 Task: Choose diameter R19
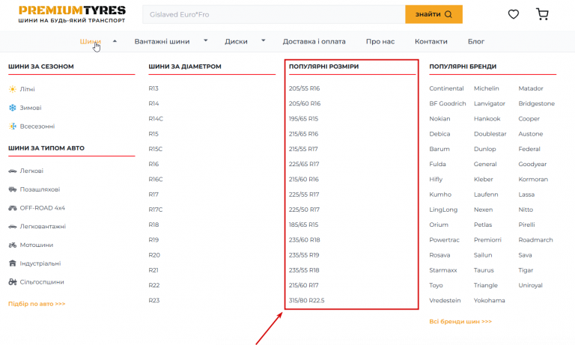point(153,239)
